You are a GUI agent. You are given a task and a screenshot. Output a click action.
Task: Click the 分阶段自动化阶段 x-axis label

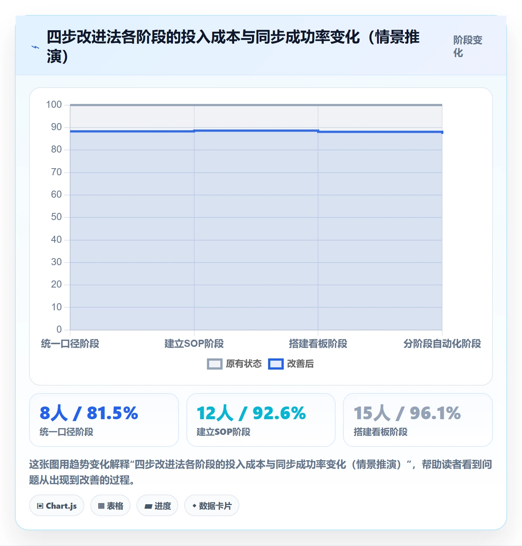(442, 343)
